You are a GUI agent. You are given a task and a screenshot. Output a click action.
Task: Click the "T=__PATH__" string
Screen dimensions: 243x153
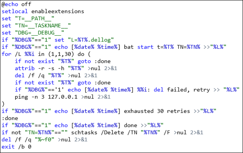(x=35, y=19)
